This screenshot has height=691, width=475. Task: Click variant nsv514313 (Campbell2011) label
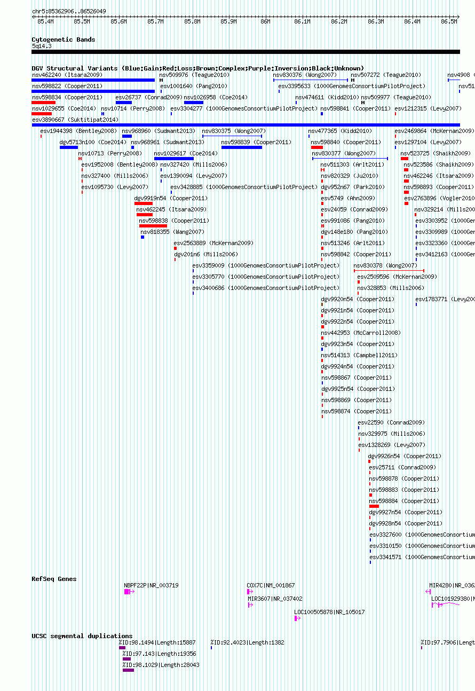(x=359, y=355)
